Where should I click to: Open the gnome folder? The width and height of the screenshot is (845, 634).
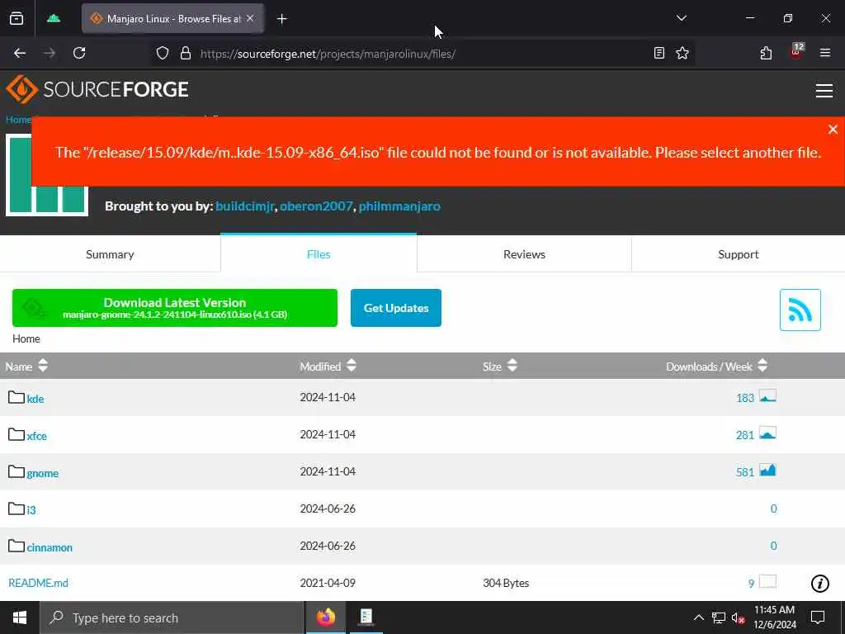click(x=43, y=473)
